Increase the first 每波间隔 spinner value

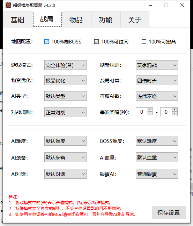point(150,110)
